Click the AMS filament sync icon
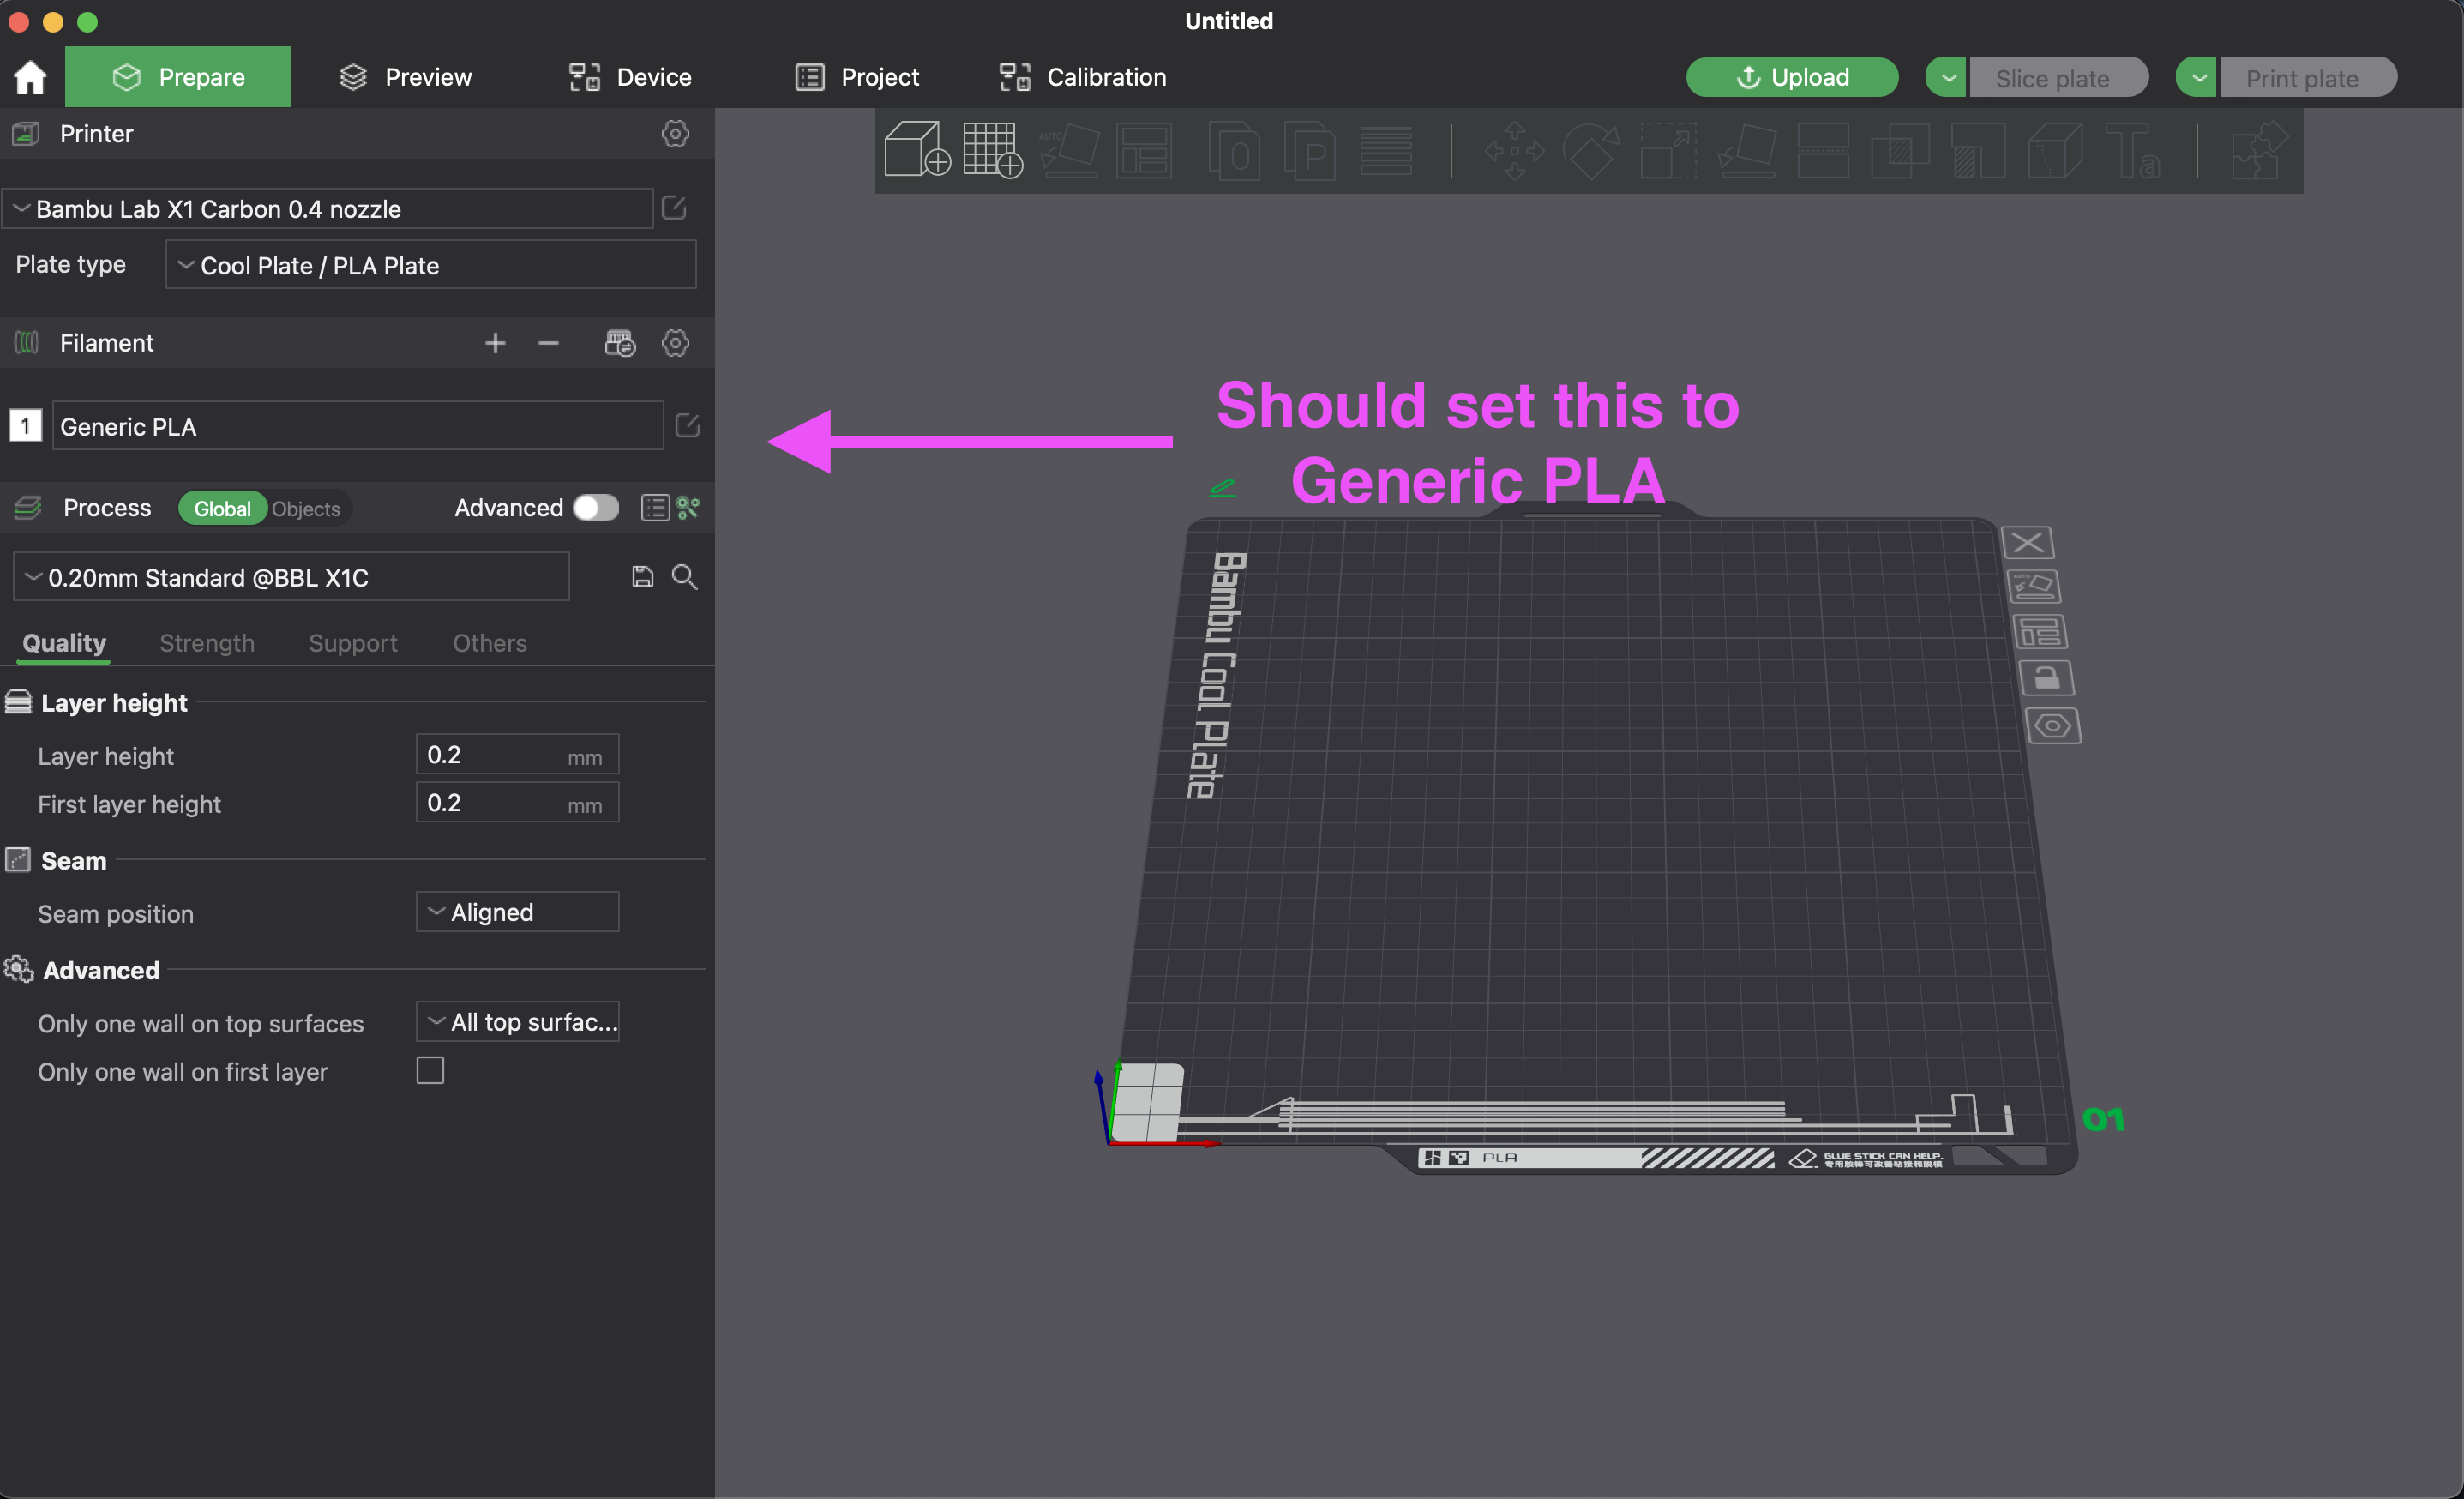This screenshot has height=1499, width=2464. coord(620,343)
